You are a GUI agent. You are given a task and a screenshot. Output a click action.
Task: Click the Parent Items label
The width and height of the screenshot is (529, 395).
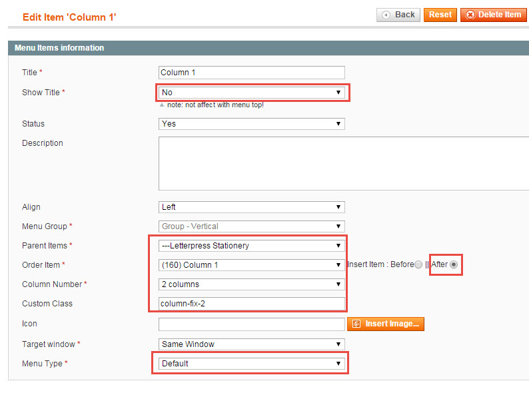coord(45,246)
